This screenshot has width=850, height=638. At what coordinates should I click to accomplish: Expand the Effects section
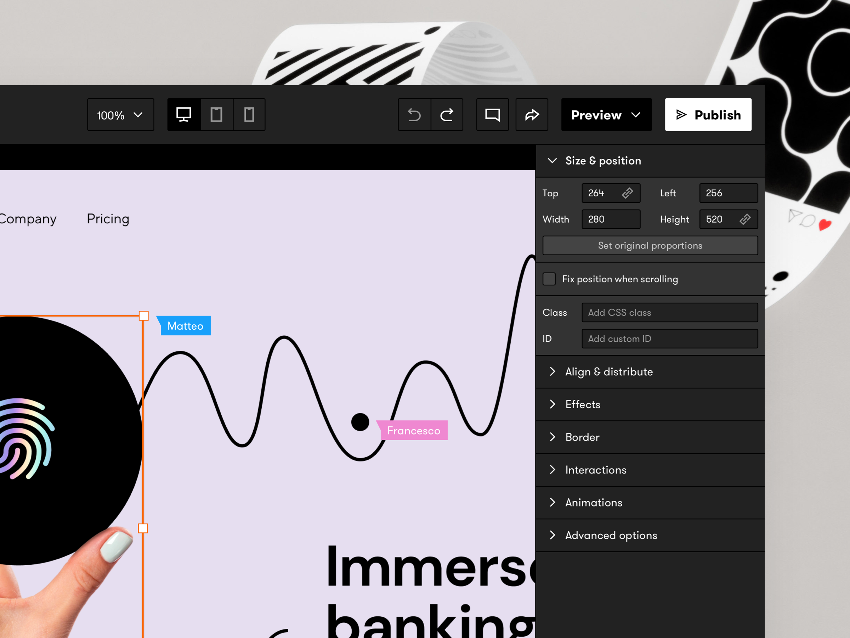(x=582, y=404)
